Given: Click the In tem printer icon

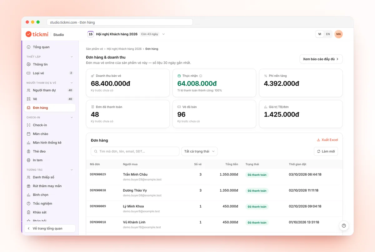Looking at the screenshot, I should (x=29, y=160).
